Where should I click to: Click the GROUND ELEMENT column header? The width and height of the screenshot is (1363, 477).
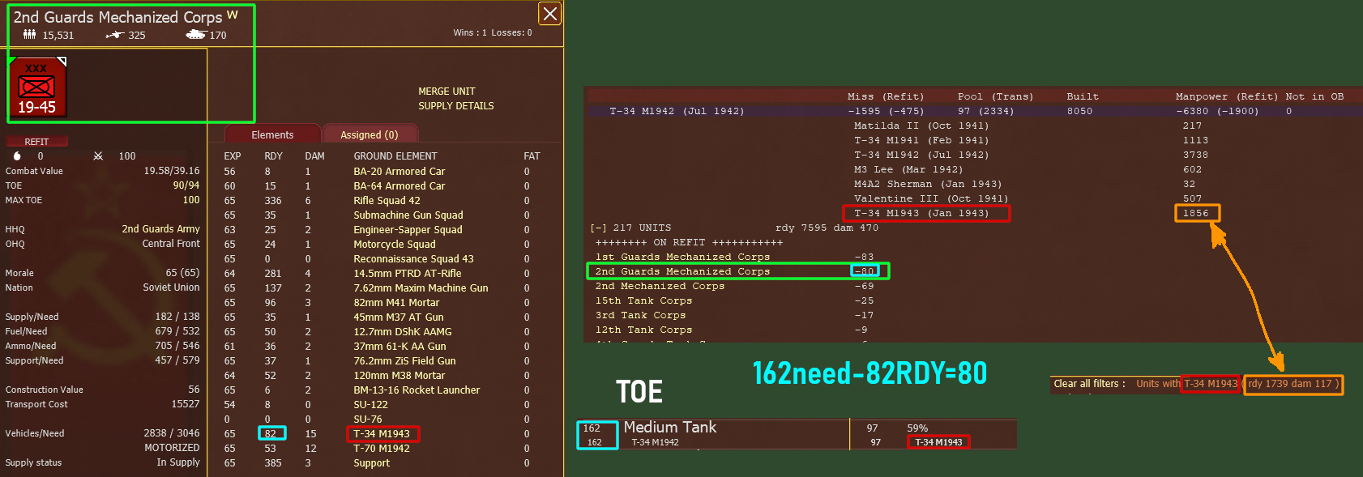(395, 156)
